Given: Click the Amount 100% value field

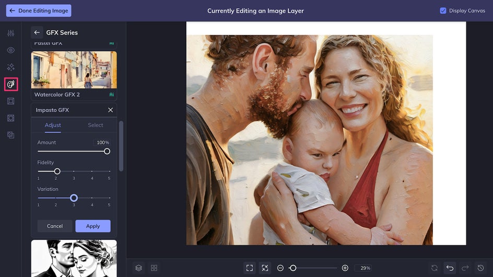Looking at the screenshot, I should point(101,142).
